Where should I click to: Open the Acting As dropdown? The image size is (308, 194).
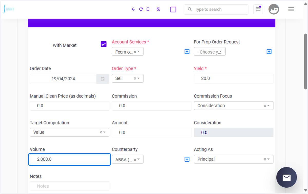coord(234,159)
